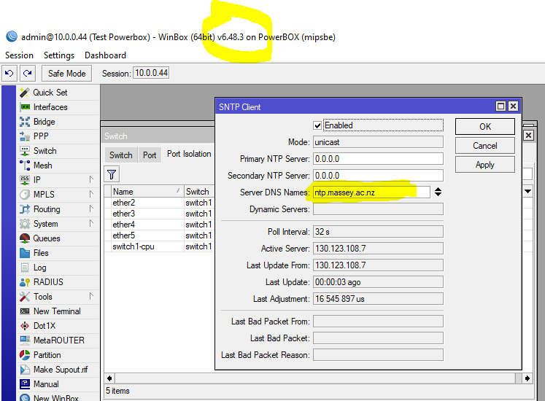
Task: Click the left arrow of horizontal scrollbar
Action: pos(109,378)
